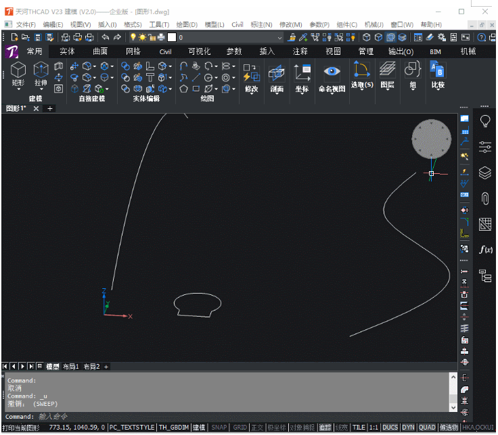Toggle GRID display in status bar
This screenshot has width=498, height=435.
tap(240, 428)
